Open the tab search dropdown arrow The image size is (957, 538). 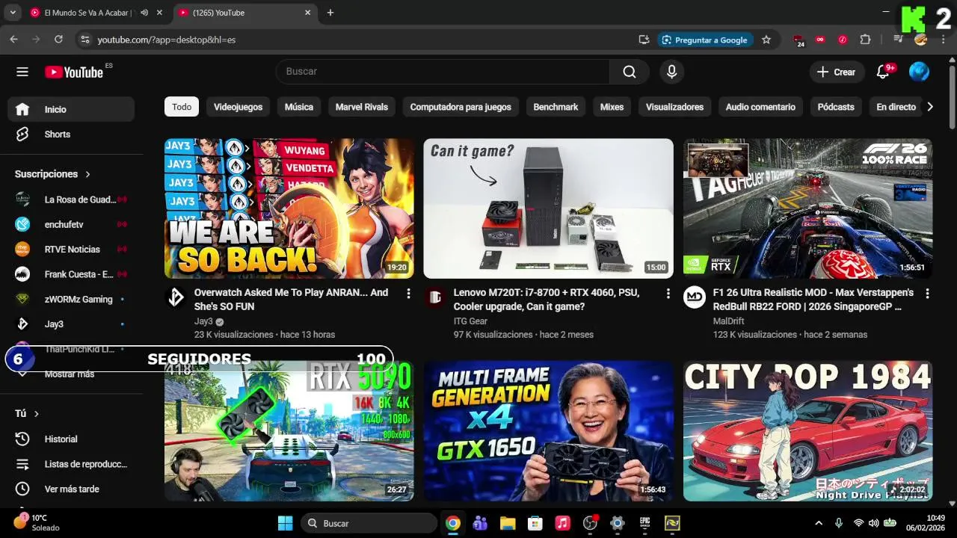(x=13, y=13)
